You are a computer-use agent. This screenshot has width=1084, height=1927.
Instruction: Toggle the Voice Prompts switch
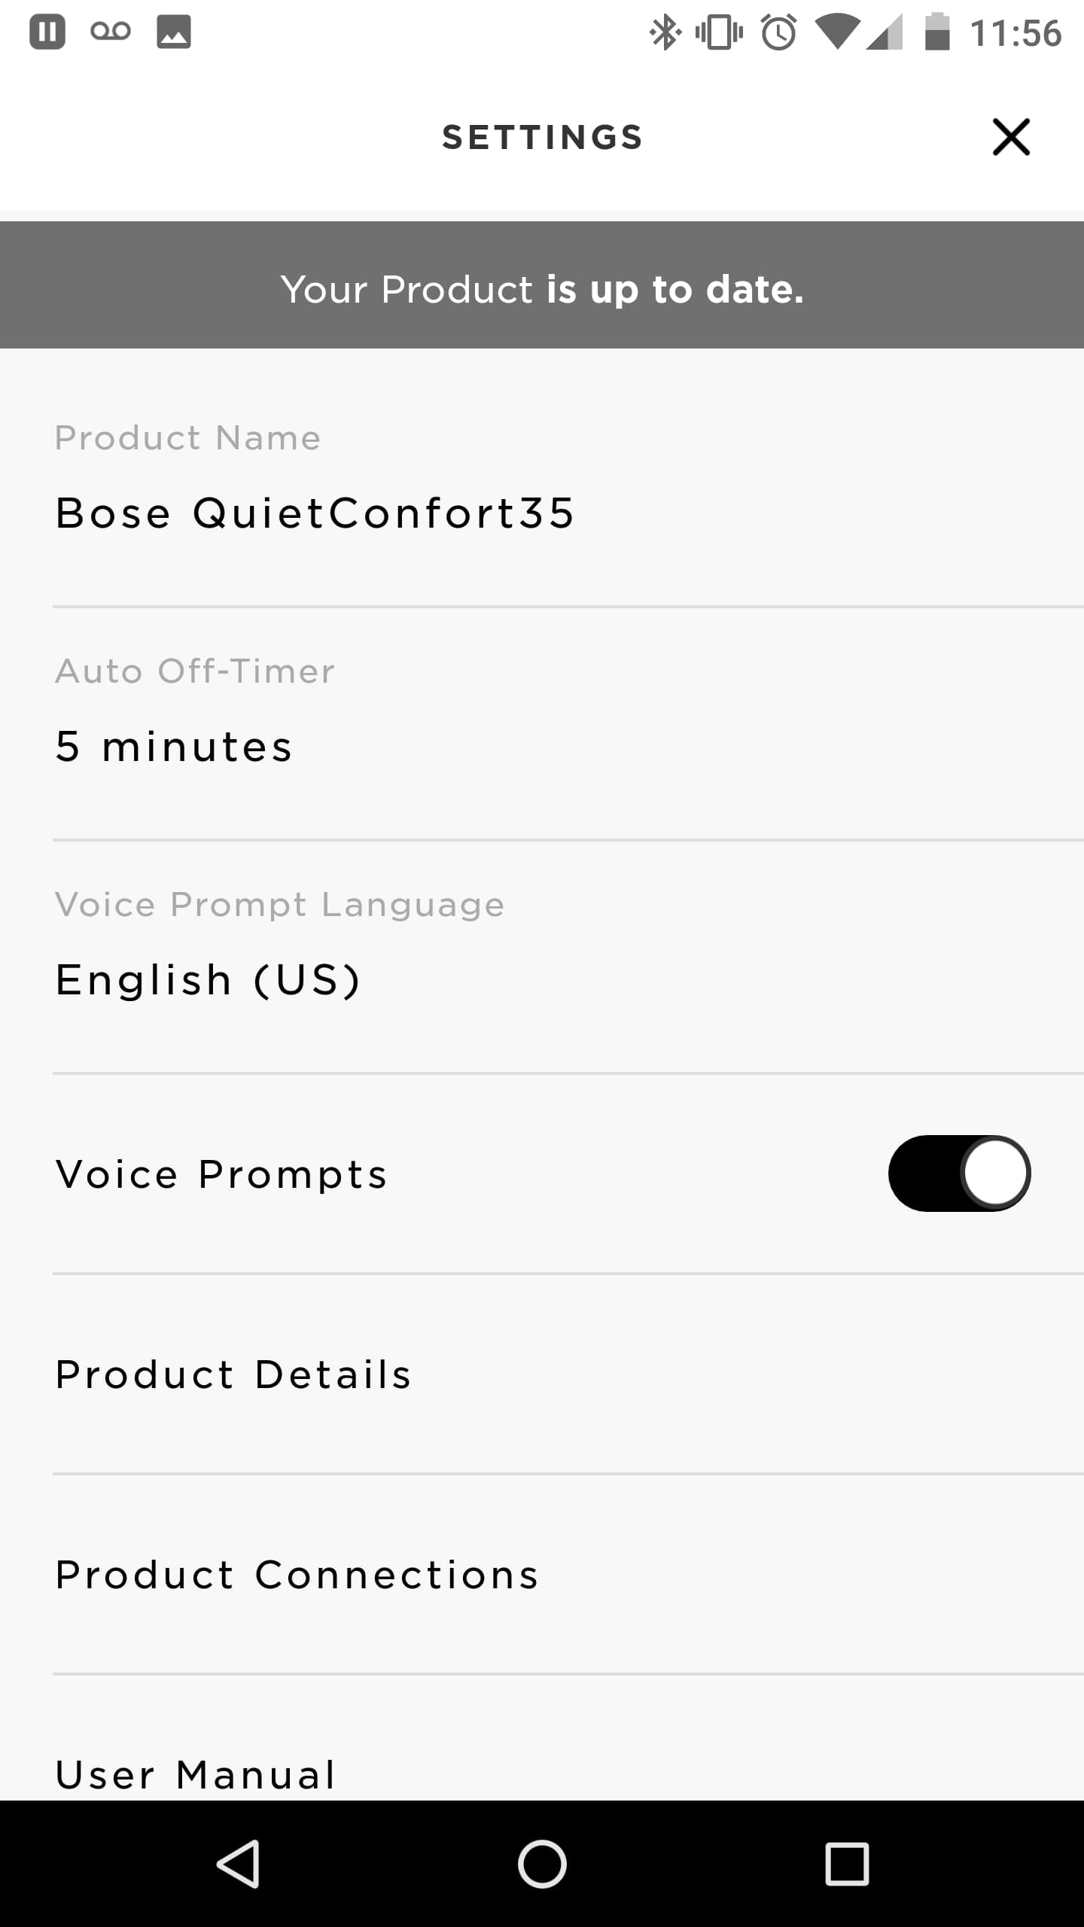click(959, 1174)
